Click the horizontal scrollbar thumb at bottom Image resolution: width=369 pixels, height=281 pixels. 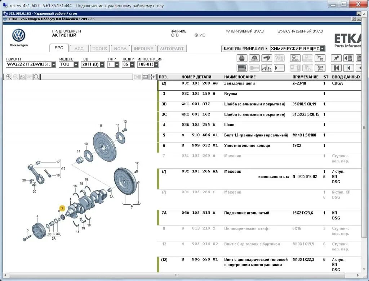click(x=177, y=275)
